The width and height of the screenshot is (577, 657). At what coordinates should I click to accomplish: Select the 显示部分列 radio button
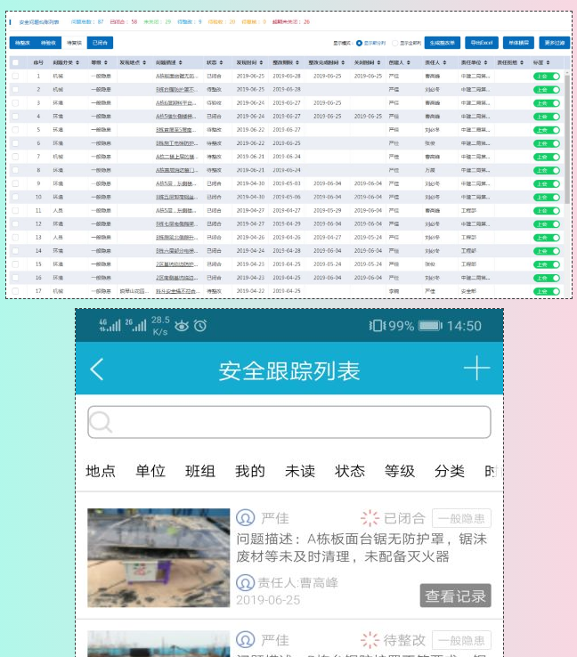tap(359, 43)
